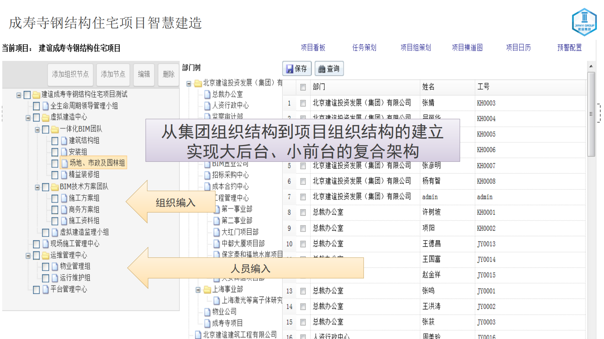
Task: Click the 删除 button
Action: (x=169, y=74)
